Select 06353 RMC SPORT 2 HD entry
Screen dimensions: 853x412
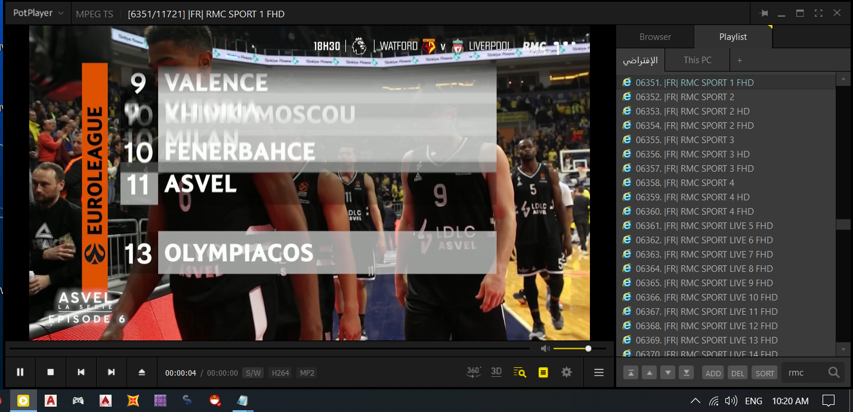tap(726, 111)
